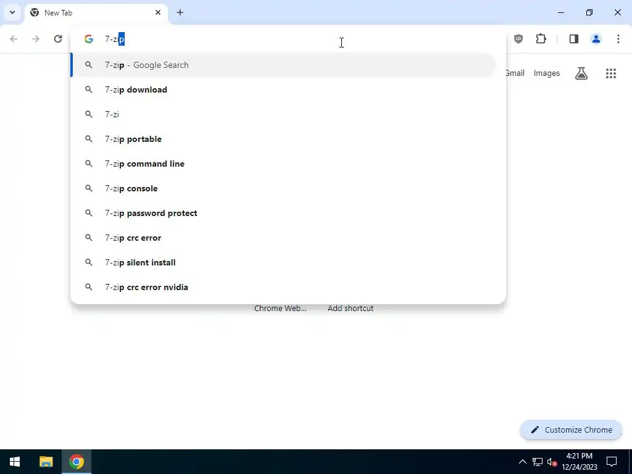Open the muted volume tray icon
The image size is (632, 474).
(552, 462)
